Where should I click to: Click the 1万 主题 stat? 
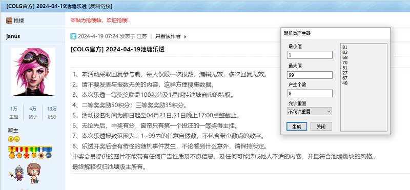[x=14, y=113]
